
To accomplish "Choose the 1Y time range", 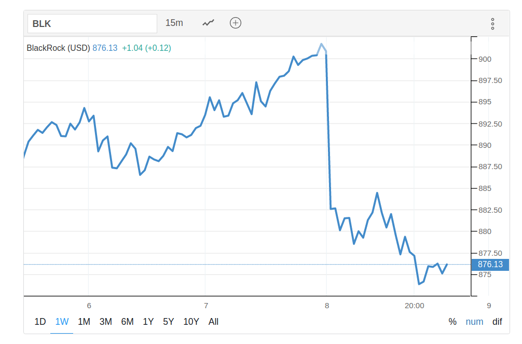I will tap(148, 322).
